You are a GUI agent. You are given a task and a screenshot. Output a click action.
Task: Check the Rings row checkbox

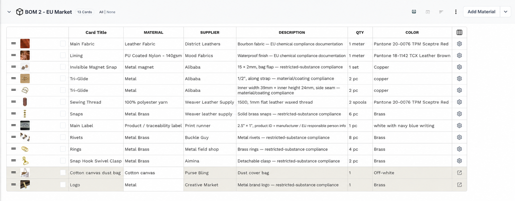[63, 149]
